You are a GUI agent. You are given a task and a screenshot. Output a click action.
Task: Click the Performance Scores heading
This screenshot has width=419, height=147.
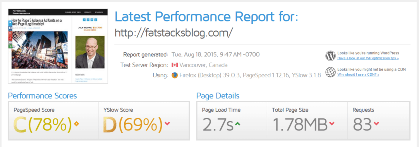pos(43,96)
